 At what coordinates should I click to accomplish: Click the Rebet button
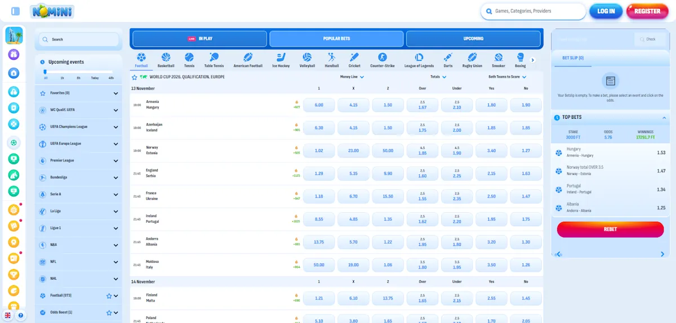(610, 230)
